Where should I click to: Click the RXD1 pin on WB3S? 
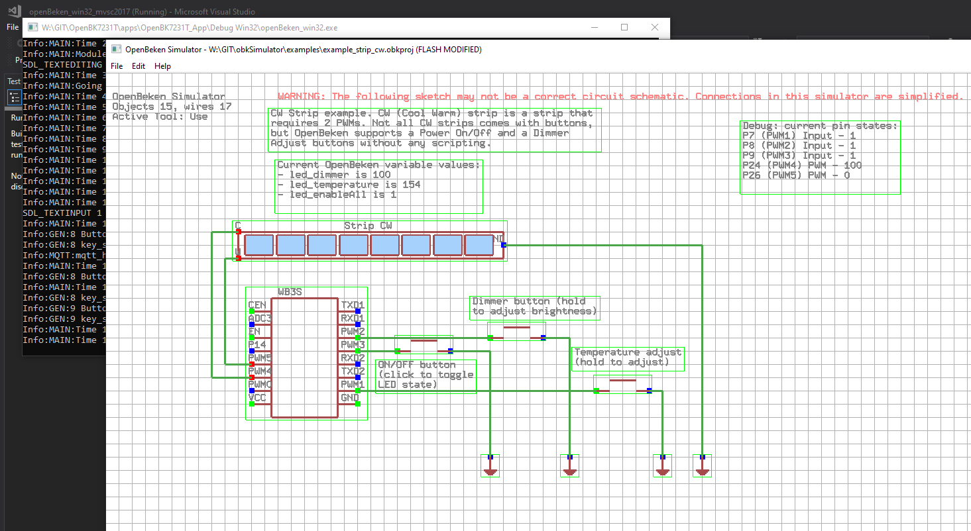click(x=357, y=324)
